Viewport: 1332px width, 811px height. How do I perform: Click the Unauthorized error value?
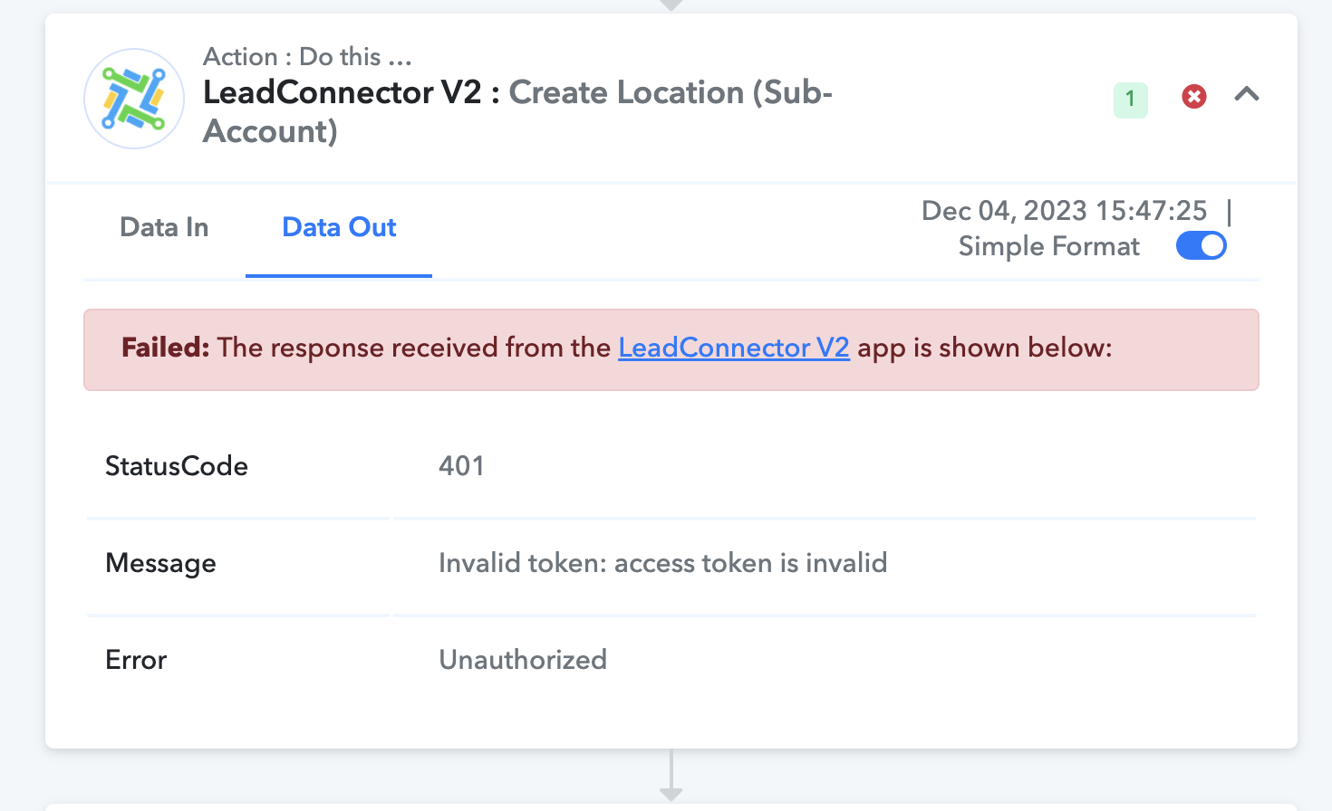[523, 660]
